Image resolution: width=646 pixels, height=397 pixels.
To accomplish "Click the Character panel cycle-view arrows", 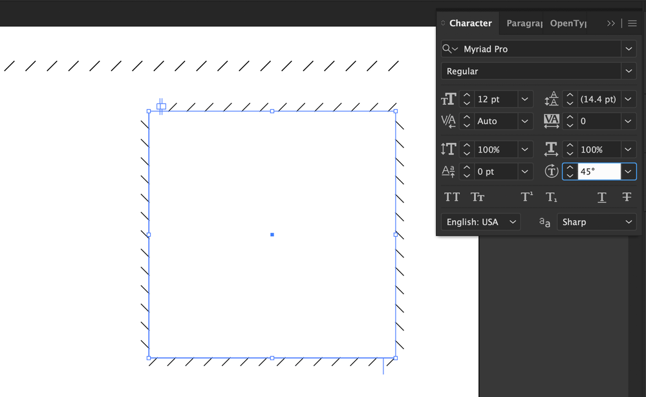I will tap(443, 23).
